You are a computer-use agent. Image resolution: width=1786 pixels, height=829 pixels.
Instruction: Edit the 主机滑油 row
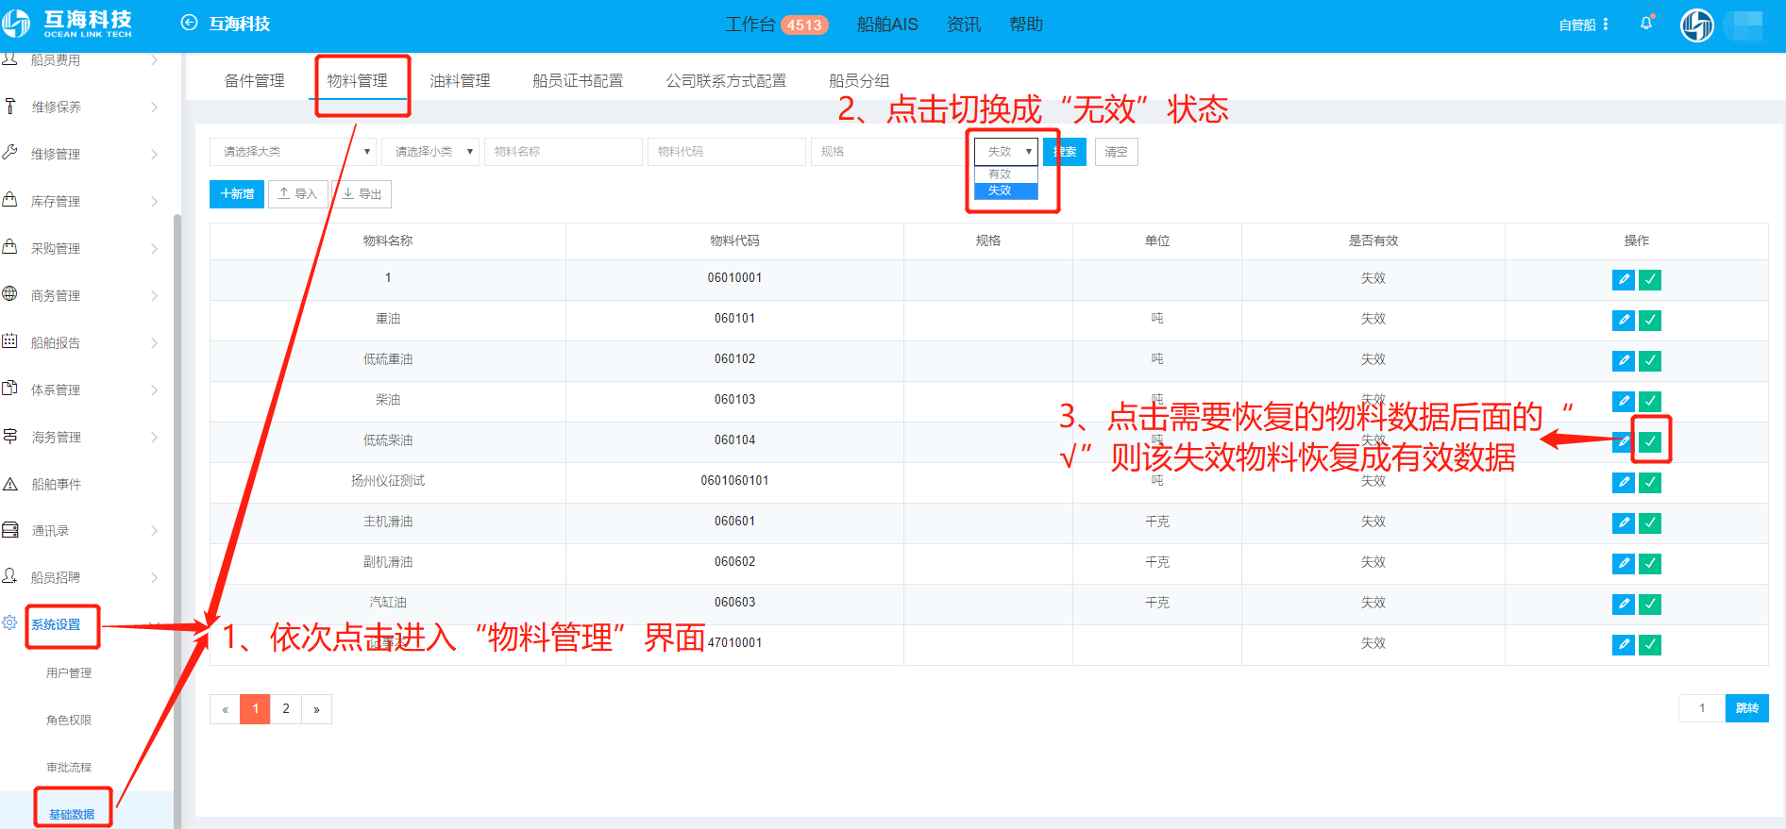pyautogui.click(x=1623, y=522)
